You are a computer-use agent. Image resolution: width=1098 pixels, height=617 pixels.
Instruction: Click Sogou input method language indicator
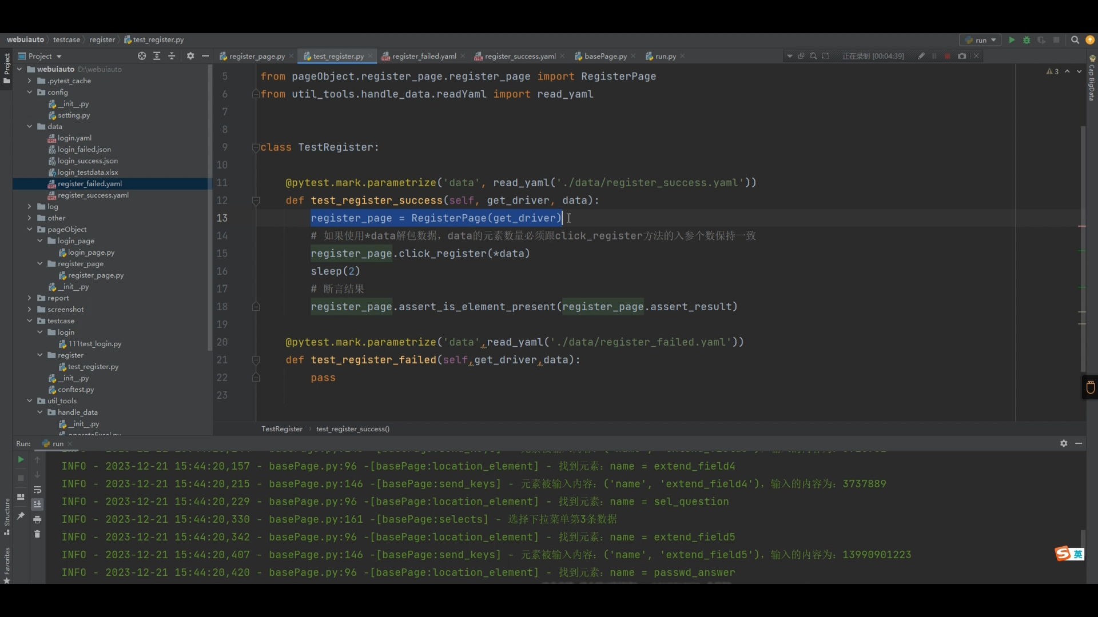[x=1078, y=554]
